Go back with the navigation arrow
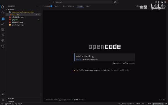 tap(50, 2)
